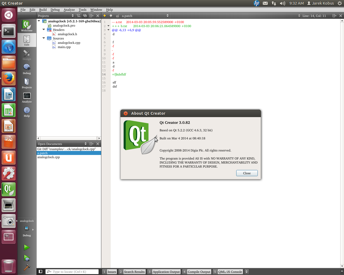This screenshot has width=344, height=275.
Task: Open the Window menu
Action: point(96,9)
